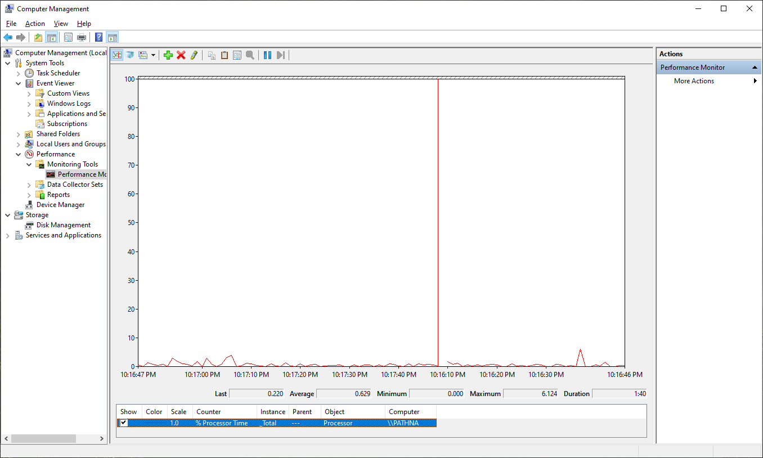This screenshot has width=763, height=458.
Task: Open the counter Properties icon in graph toolbar
Action: 237,55
